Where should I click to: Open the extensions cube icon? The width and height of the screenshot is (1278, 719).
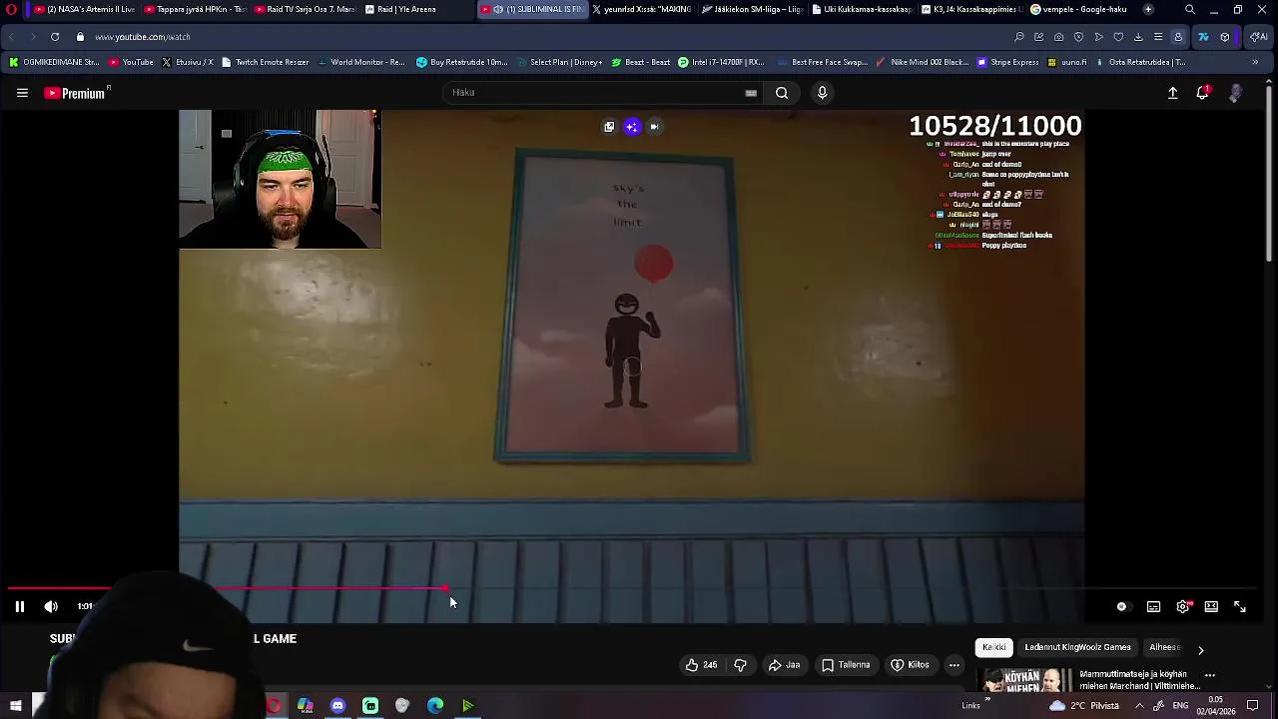pos(1225,37)
